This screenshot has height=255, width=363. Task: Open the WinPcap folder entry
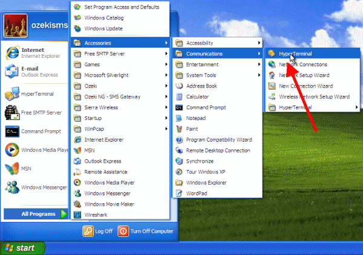coord(120,129)
